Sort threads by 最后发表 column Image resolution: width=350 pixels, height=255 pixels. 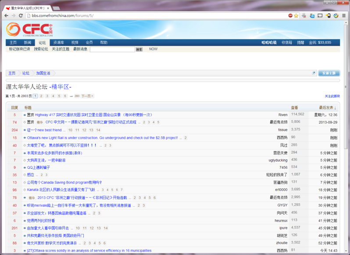point(327,108)
